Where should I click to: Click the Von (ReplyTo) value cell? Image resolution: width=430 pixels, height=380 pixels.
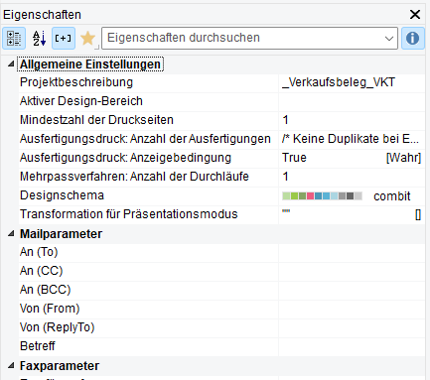352,328
